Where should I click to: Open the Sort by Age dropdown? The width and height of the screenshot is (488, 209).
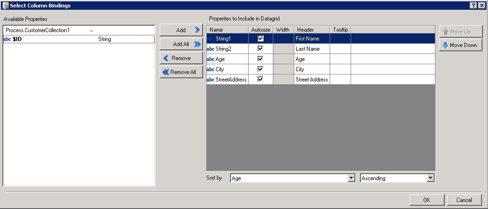click(x=352, y=178)
